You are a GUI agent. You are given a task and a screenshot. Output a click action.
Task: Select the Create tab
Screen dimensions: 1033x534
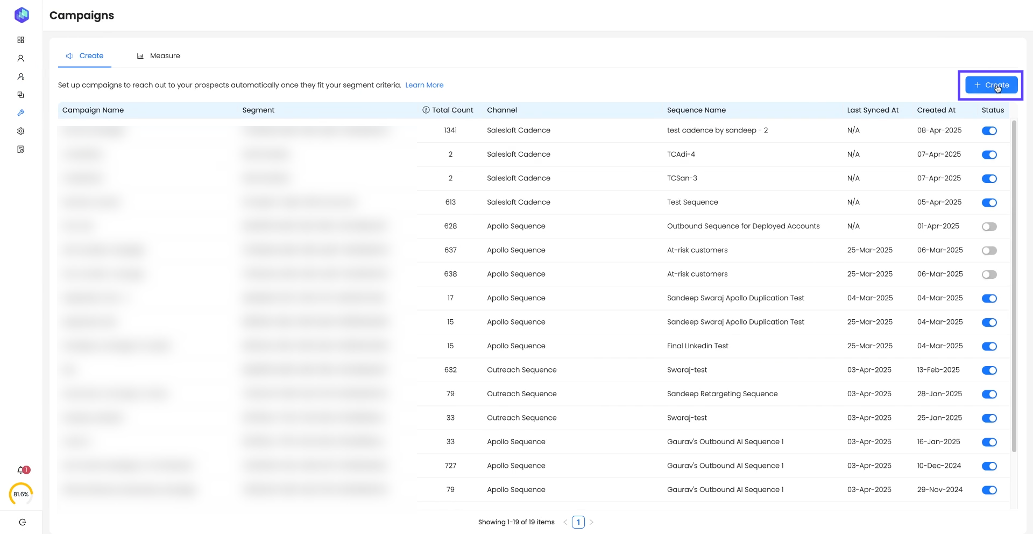[85, 56]
